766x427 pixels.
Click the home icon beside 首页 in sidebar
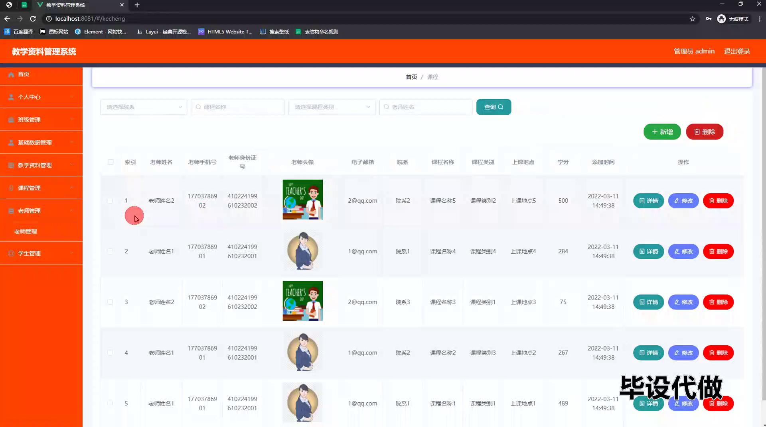(x=11, y=74)
